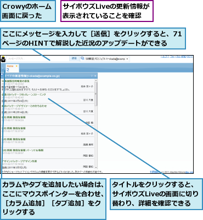Click the Crowy crow avatar icon
Screen dimensions: 203x220
click(3, 59)
